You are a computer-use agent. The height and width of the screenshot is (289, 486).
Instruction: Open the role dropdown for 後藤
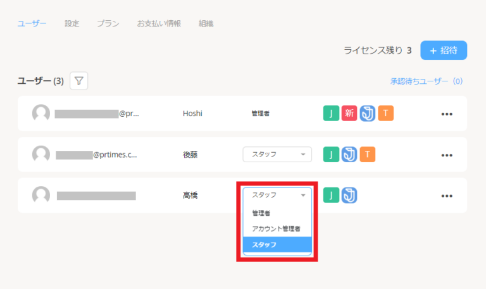tap(277, 155)
